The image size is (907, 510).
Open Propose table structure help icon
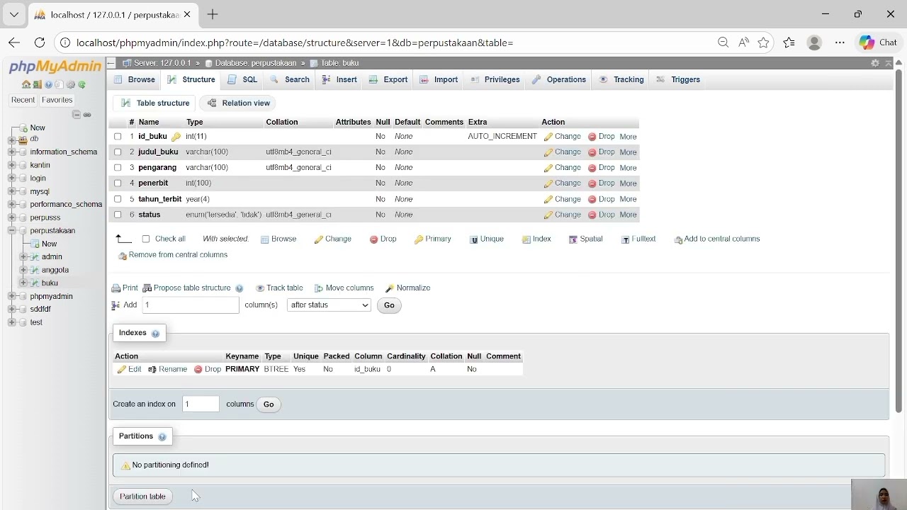pos(239,288)
